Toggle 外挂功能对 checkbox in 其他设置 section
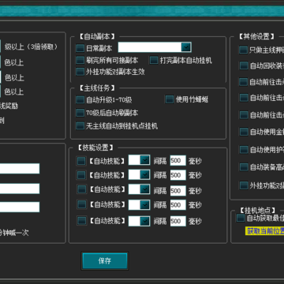284x284 pixels. click(x=244, y=185)
